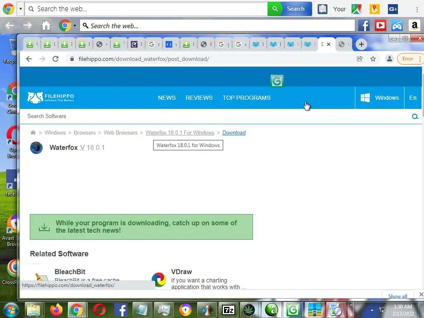Open the Windows platform selector

click(379, 98)
